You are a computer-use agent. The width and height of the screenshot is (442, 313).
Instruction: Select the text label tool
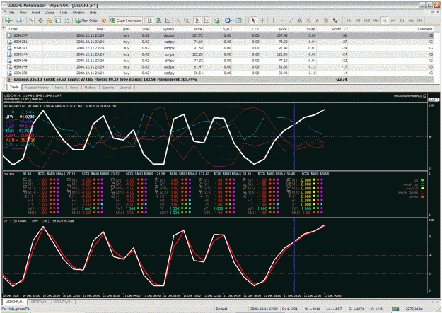point(317,20)
